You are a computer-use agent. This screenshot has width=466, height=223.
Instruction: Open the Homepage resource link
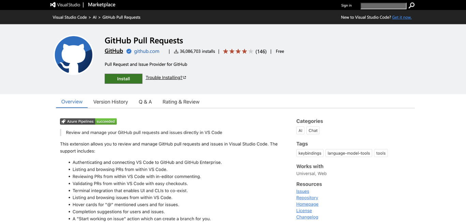[x=307, y=204]
